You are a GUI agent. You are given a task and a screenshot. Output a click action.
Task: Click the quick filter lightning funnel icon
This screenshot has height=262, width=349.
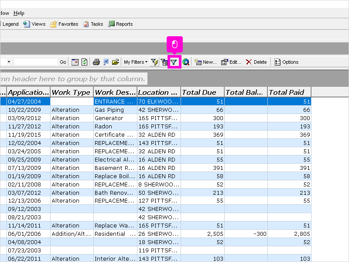pos(154,62)
